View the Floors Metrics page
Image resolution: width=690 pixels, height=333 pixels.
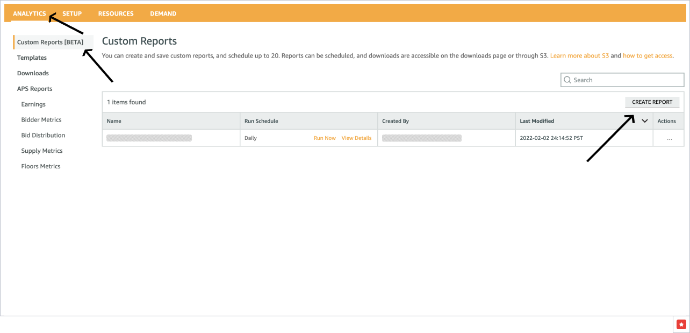[x=40, y=166]
